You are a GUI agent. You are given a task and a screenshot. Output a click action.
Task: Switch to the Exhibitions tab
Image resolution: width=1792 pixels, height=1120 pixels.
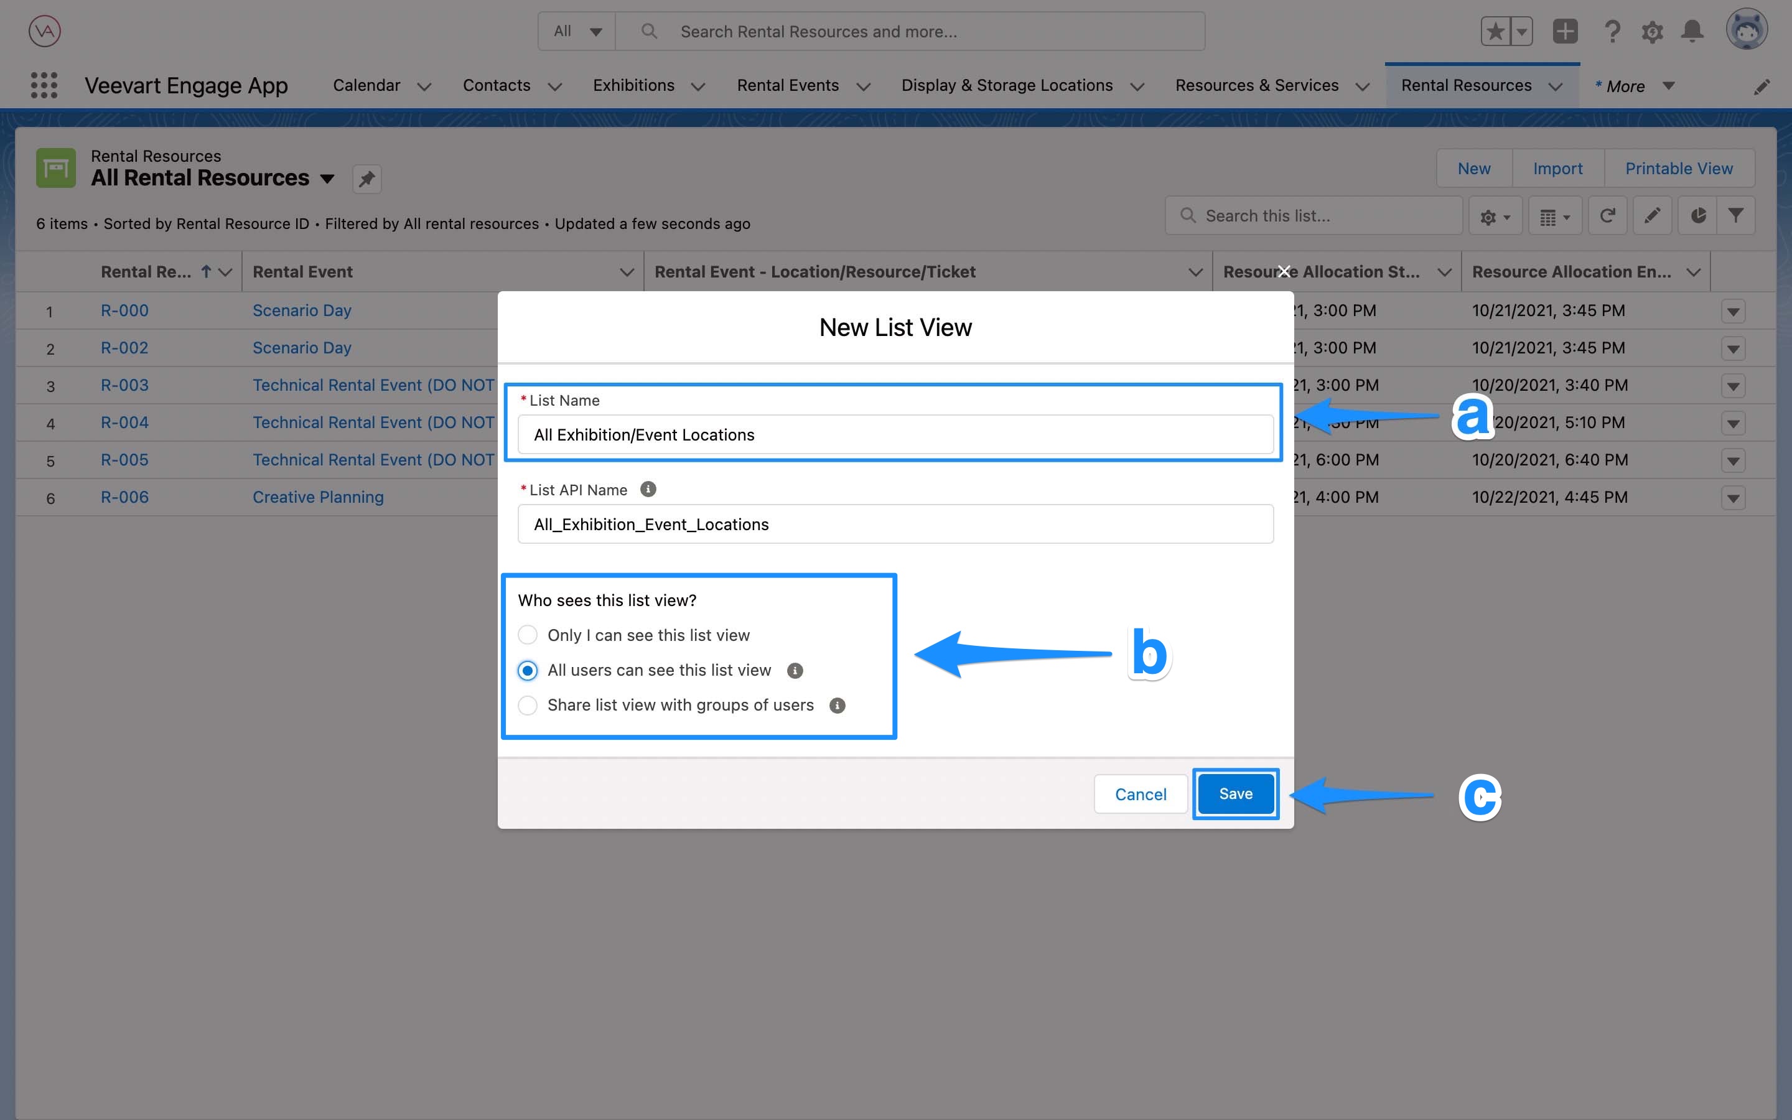coord(633,85)
